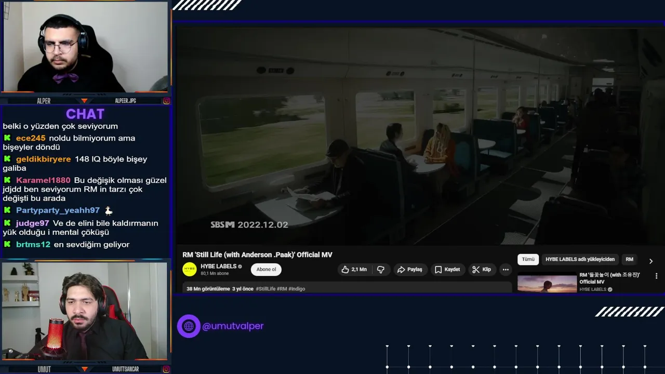Click the UMUT webcam name label
This screenshot has width=665, height=374.
tap(44, 369)
